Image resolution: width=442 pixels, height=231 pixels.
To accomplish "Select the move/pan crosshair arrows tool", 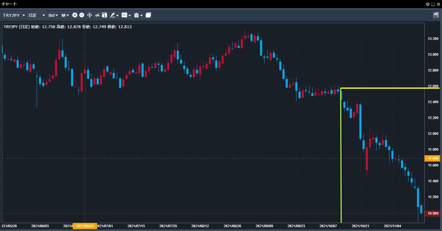I will pos(90,15).
